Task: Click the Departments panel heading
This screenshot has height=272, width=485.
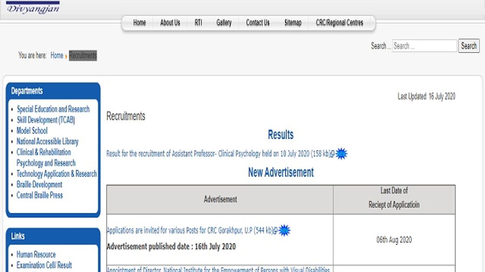Action: (x=27, y=91)
